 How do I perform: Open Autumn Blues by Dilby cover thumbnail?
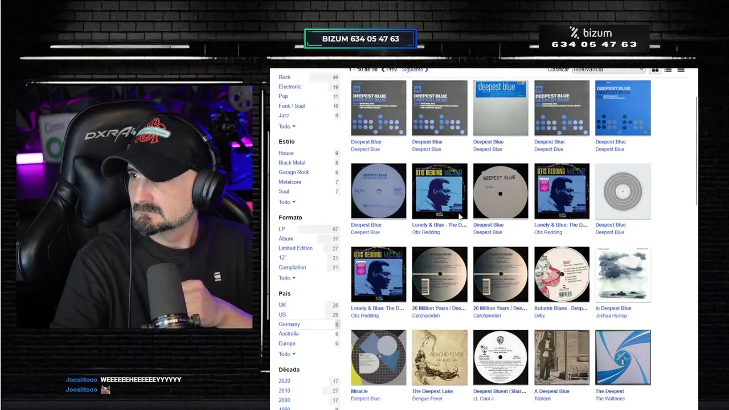(562, 274)
